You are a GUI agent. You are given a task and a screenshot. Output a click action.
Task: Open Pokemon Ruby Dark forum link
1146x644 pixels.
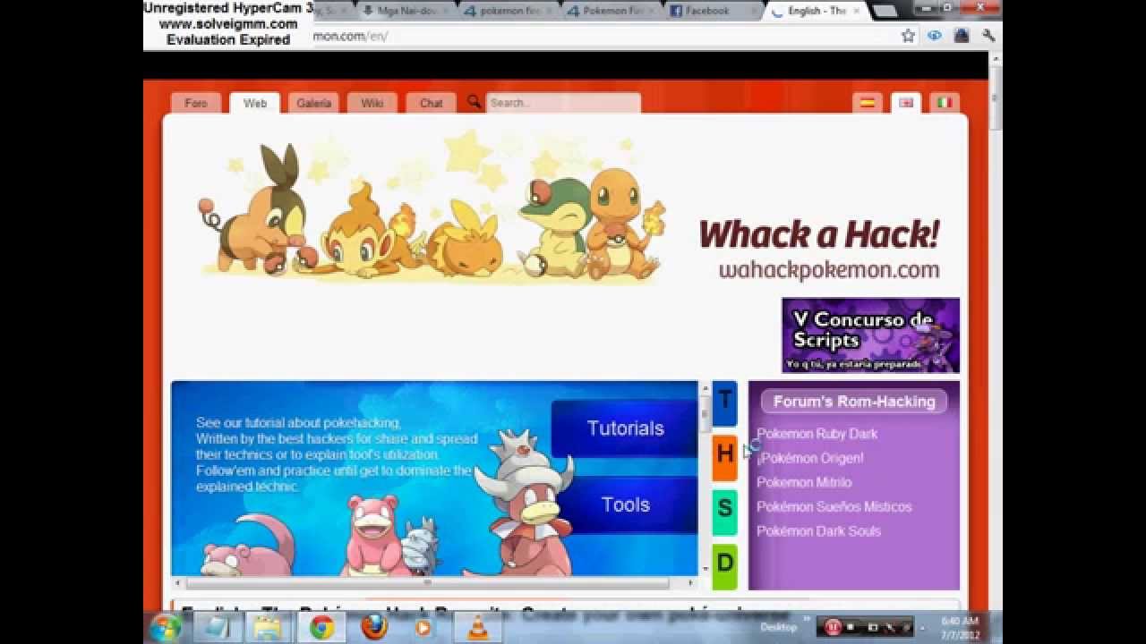[817, 434]
